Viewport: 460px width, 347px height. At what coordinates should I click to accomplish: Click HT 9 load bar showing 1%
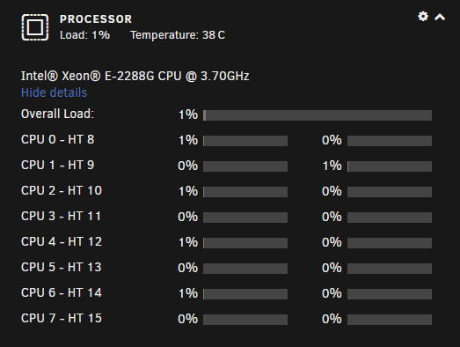coord(390,166)
